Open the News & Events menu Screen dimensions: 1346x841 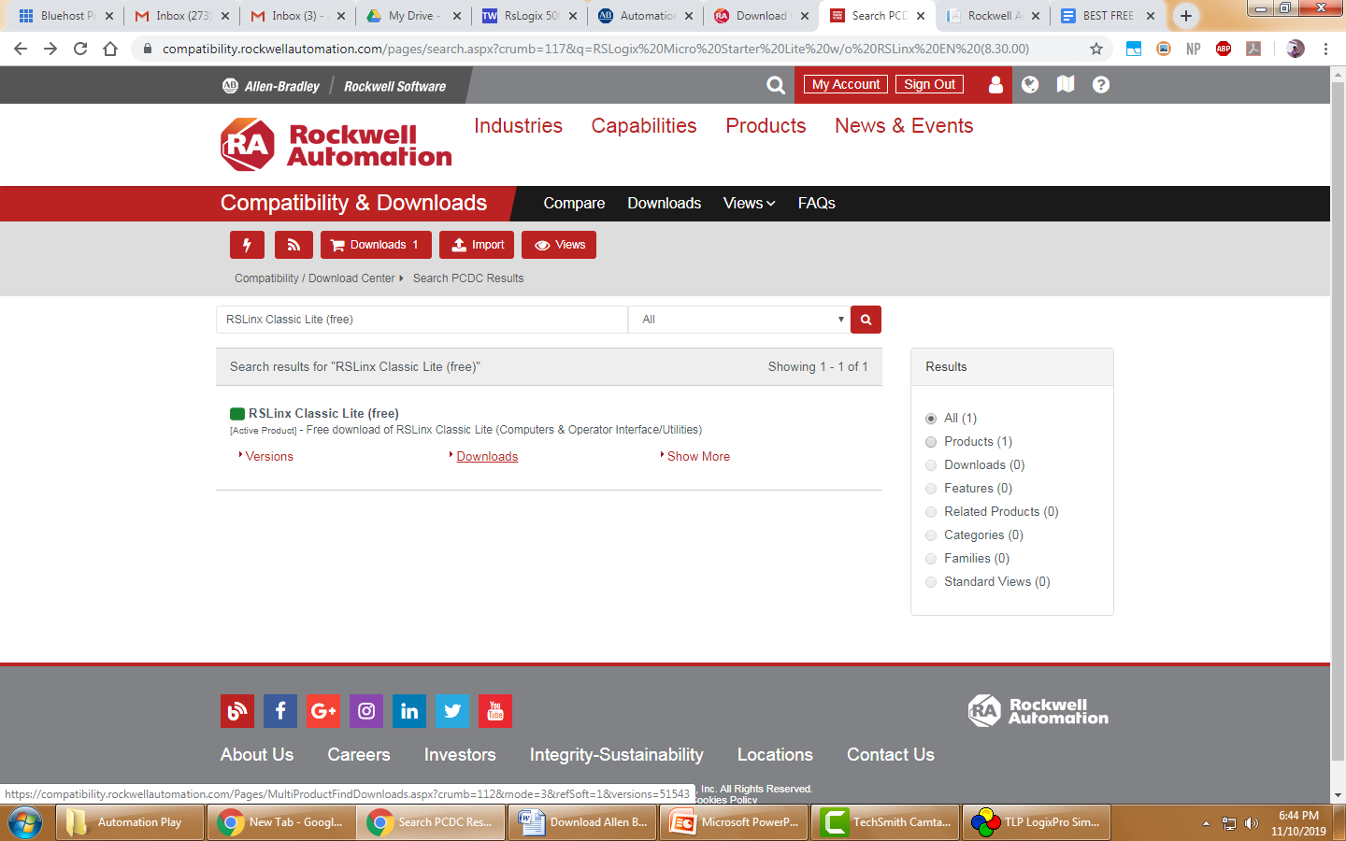(x=904, y=126)
